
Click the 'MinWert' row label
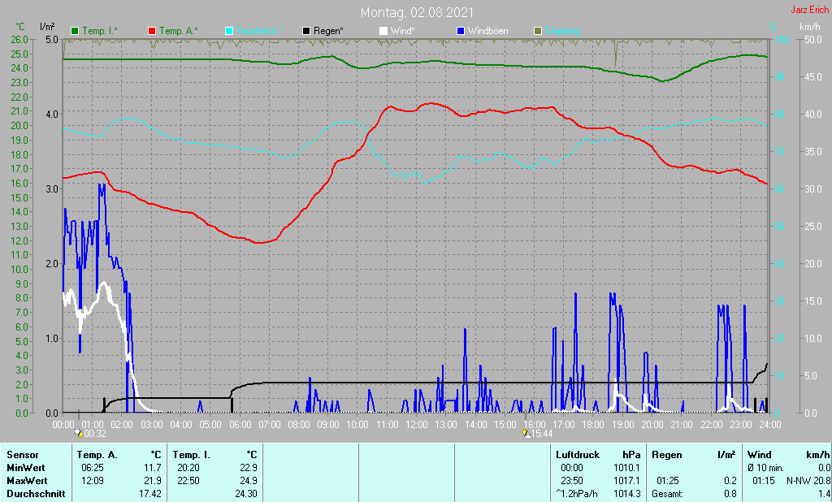point(26,468)
